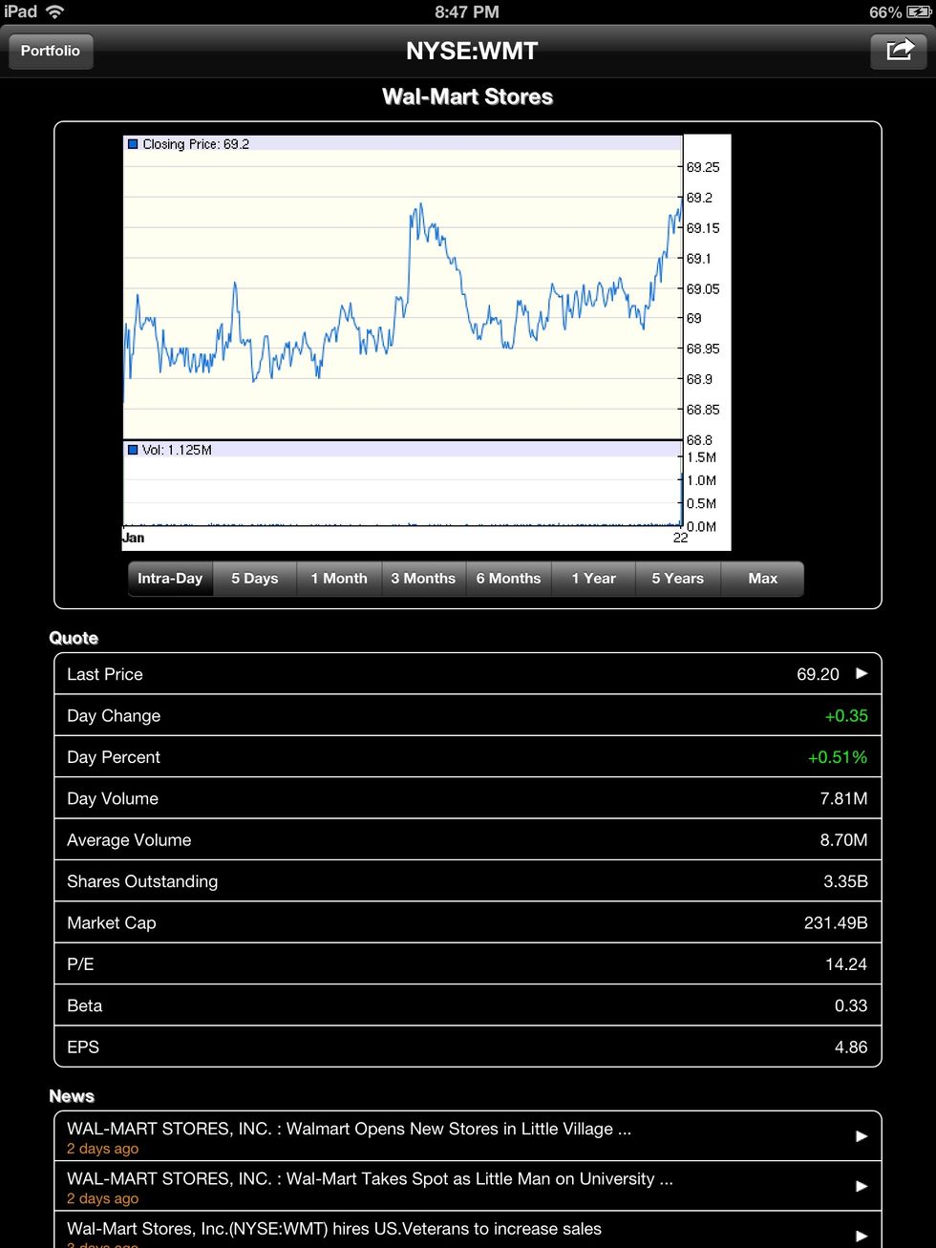The height and width of the screenshot is (1248, 936).
Task: Show the 3 Months chart
Action: click(423, 579)
